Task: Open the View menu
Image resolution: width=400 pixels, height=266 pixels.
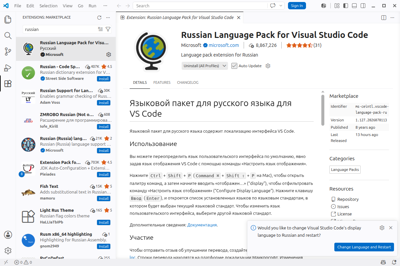Action: (67, 6)
